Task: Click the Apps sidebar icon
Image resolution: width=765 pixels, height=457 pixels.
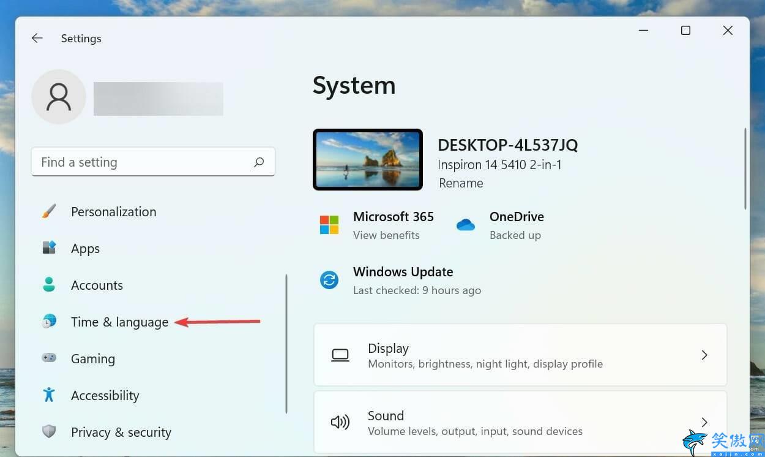Action: 49,248
